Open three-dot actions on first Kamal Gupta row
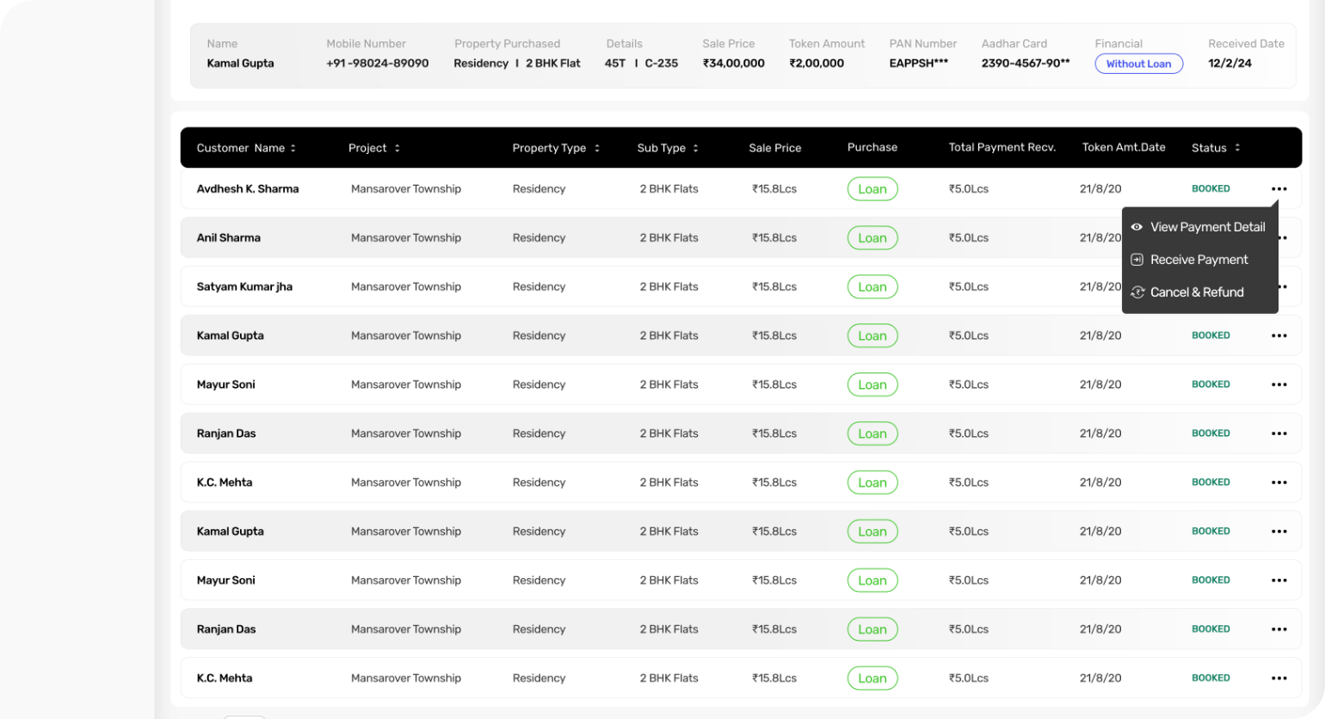The height and width of the screenshot is (719, 1325). [1279, 336]
